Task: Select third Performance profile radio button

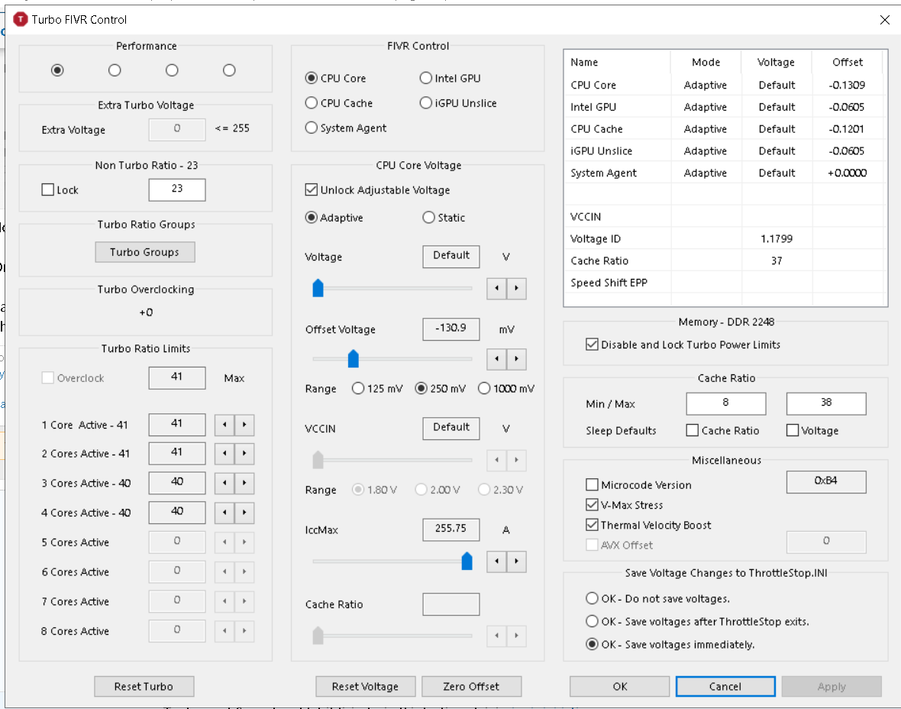Action: point(172,70)
